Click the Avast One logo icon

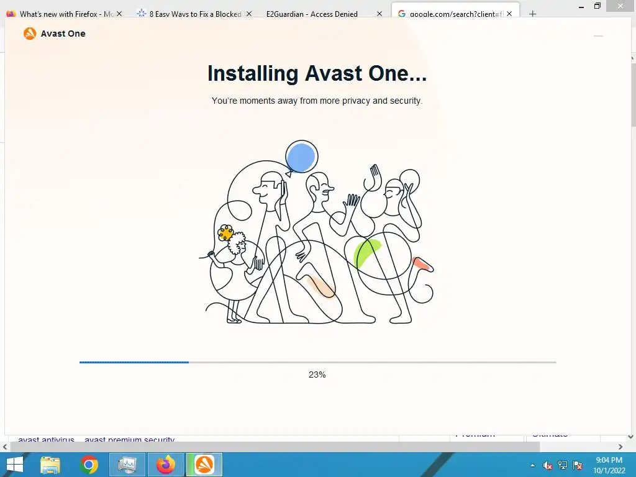(30, 34)
